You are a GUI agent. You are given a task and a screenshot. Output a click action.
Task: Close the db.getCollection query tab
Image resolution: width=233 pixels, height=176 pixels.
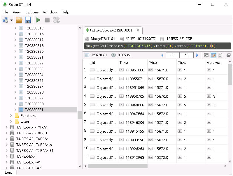tap(138, 30)
